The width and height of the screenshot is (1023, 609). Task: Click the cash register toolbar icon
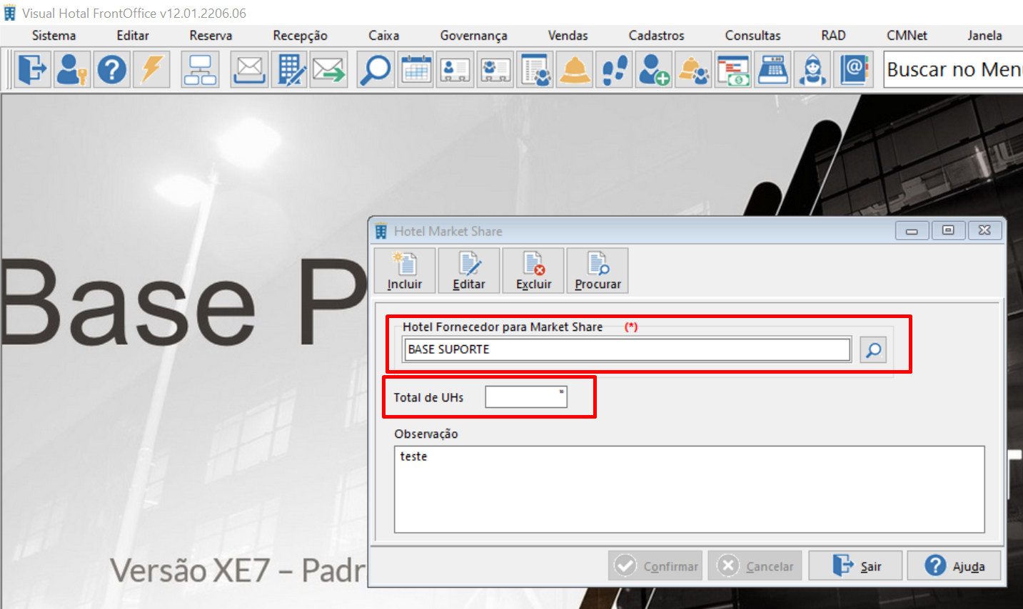point(773,70)
